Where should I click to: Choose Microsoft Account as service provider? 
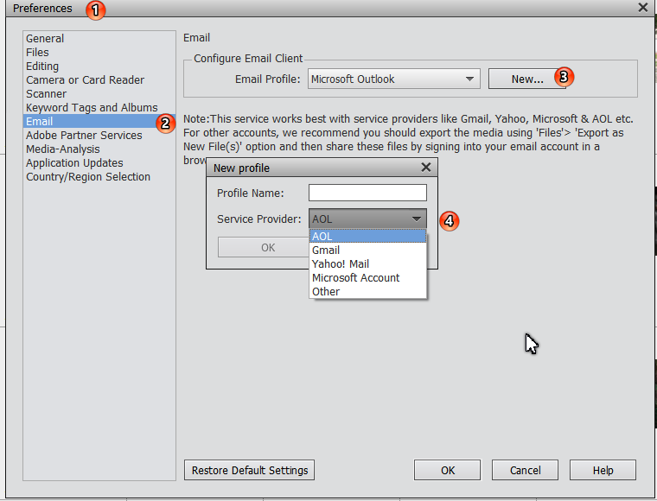tap(367, 278)
